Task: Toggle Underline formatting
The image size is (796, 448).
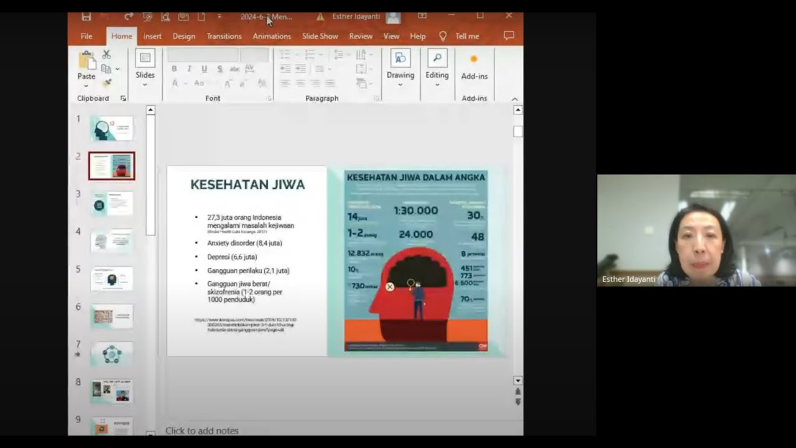Action: (204, 68)
